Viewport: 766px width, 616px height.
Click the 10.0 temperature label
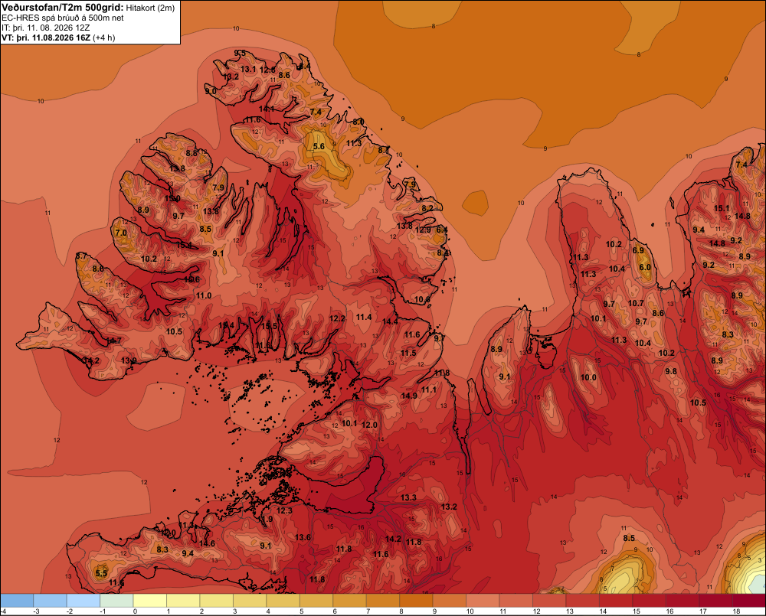pos(588,378)
